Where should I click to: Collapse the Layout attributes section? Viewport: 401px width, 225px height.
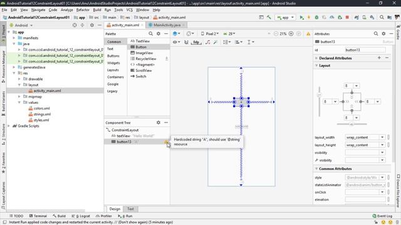(x=316, y=66)
